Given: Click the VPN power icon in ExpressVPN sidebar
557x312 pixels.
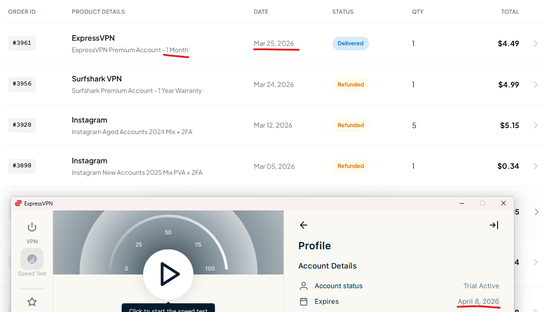Looking at the screenshot, I should tap(32, 227).
